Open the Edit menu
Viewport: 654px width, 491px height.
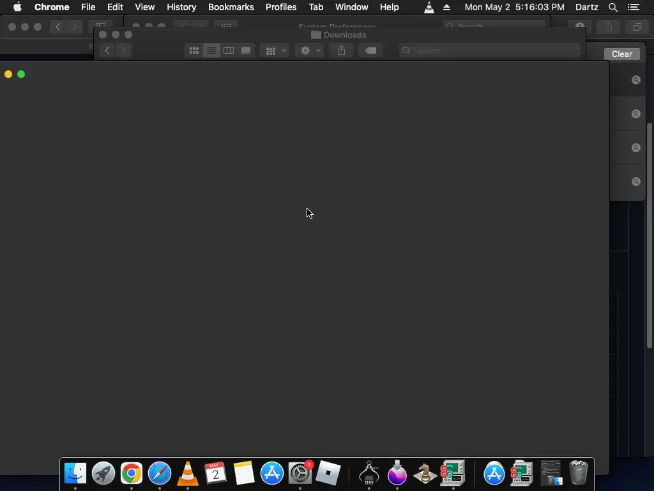pos(115,7)
